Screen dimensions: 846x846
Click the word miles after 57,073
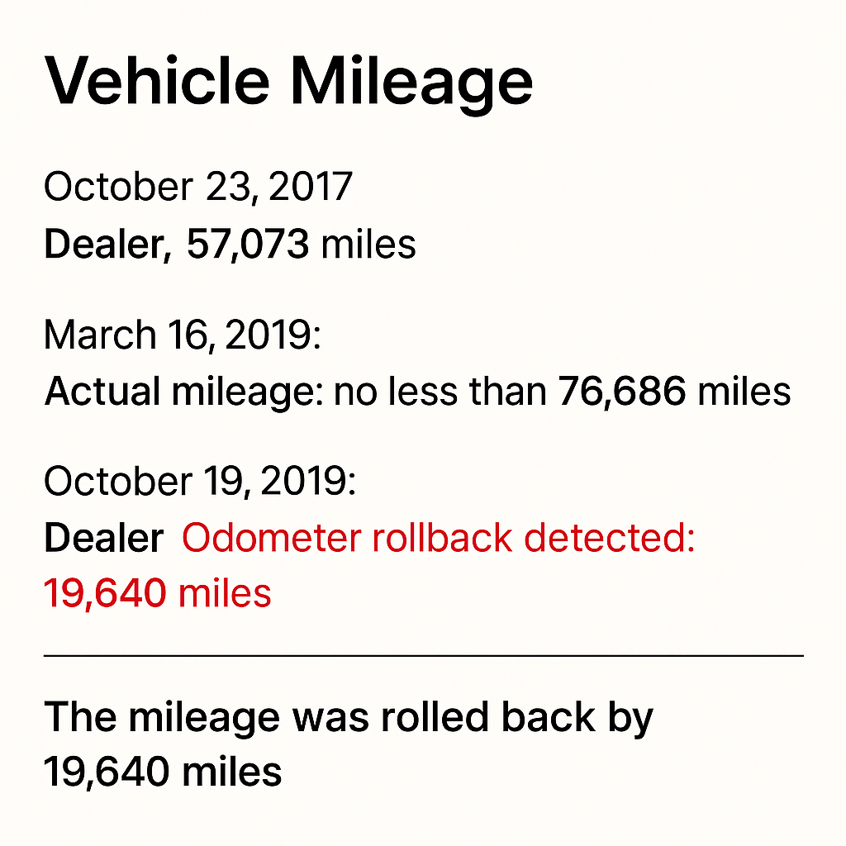368,245
